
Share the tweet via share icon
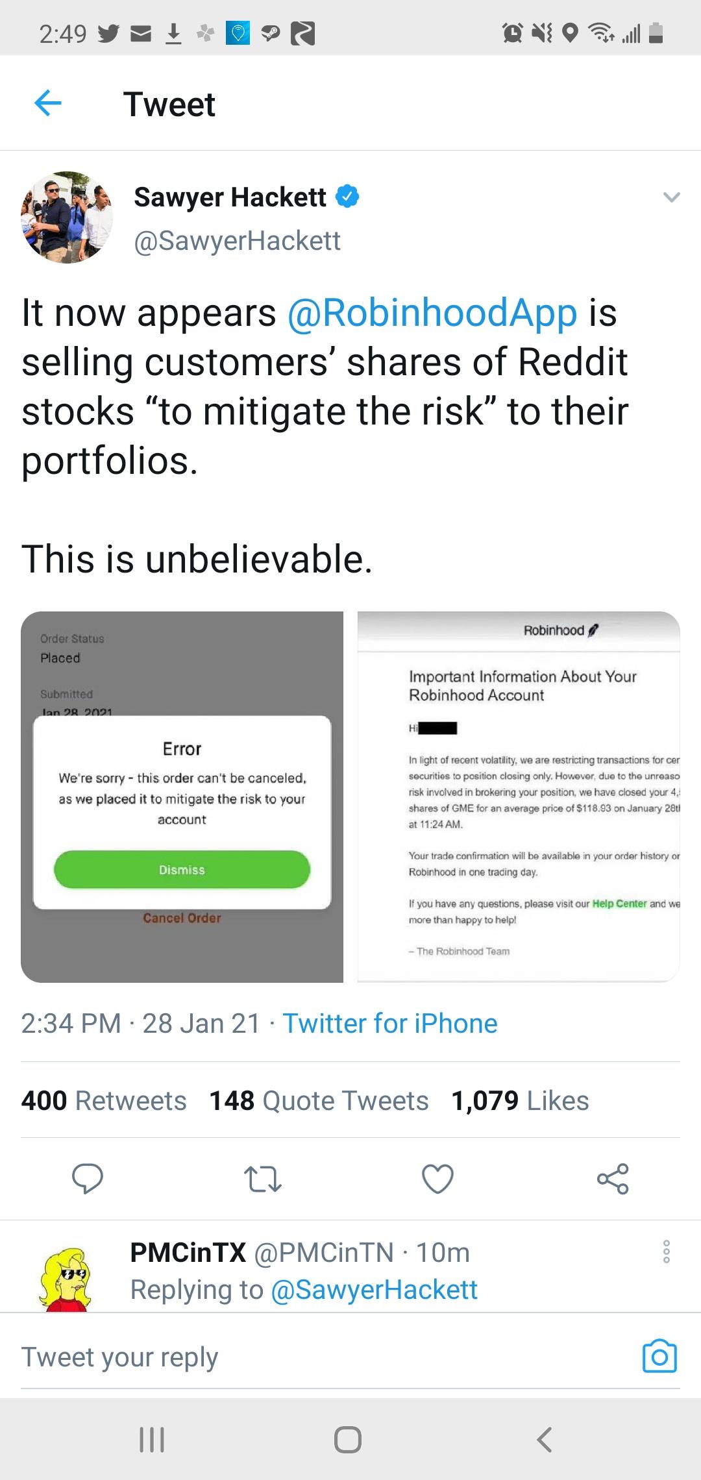click(x=613, y=1179)
